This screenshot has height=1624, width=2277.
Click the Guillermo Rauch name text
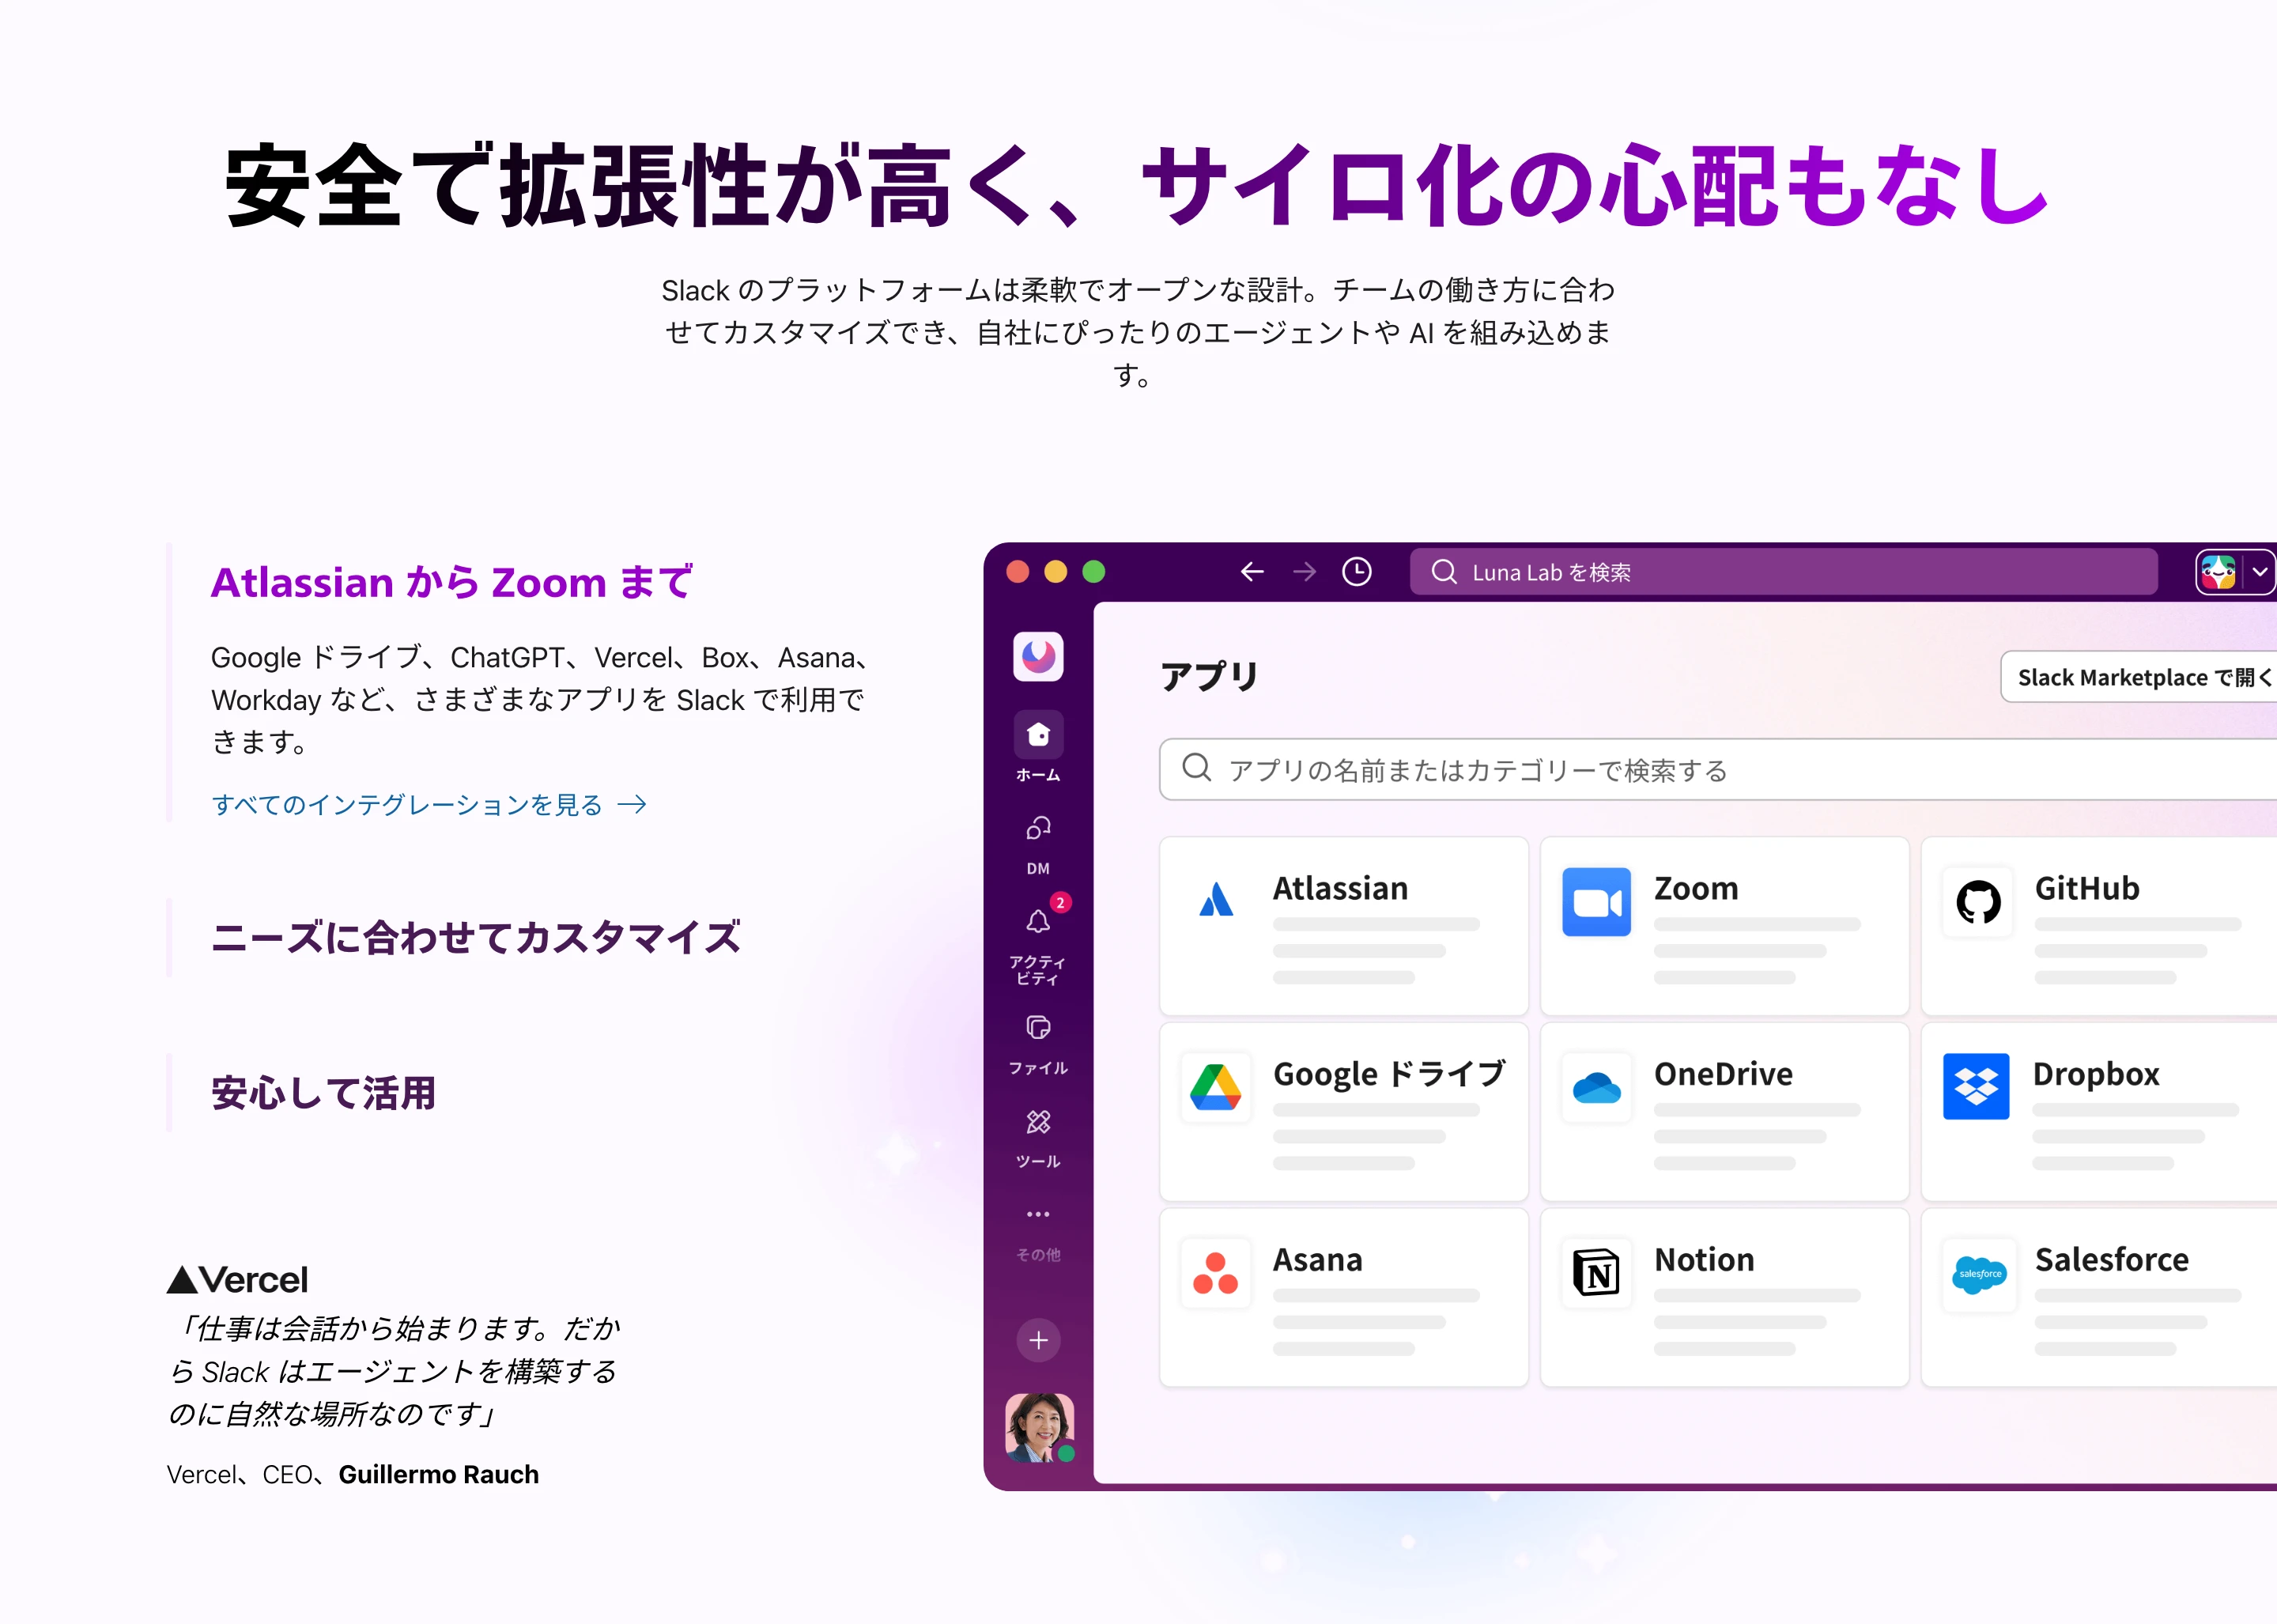click(438, 1474)
